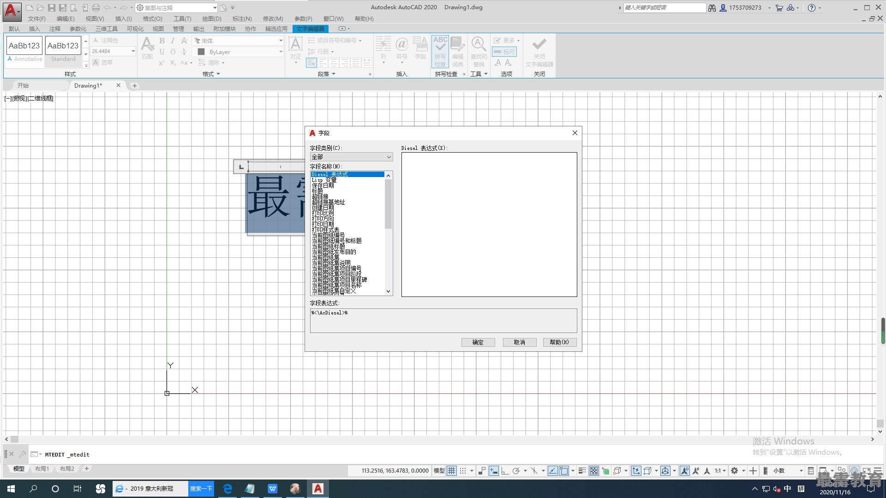This screenshot has width=886, height=498.
Task: Click the center paragraph alignment icon
Action: tap(334, 63)
